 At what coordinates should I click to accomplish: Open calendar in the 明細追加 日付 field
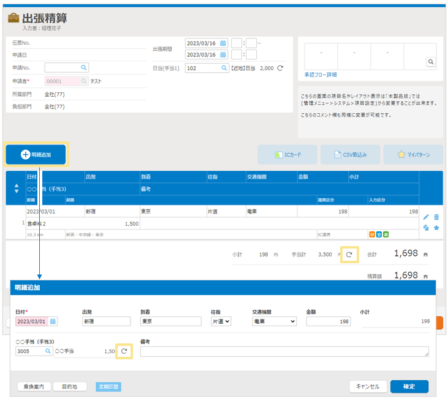[x=53, y=321]
